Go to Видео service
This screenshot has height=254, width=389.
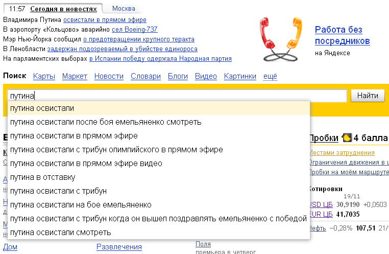click(x=206, y=76)
